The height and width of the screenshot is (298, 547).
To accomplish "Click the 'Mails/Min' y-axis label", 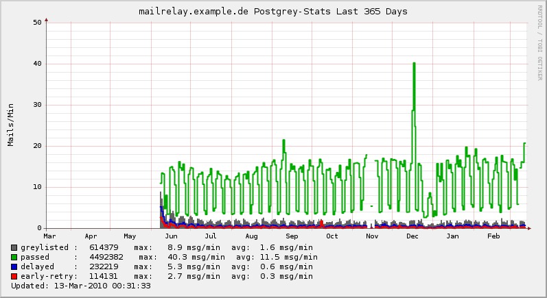I will point(11,125).
